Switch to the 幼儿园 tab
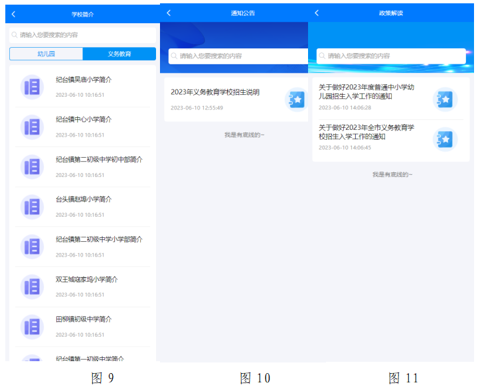The width and height of the screenshot is (478, 389). point(46,54)
